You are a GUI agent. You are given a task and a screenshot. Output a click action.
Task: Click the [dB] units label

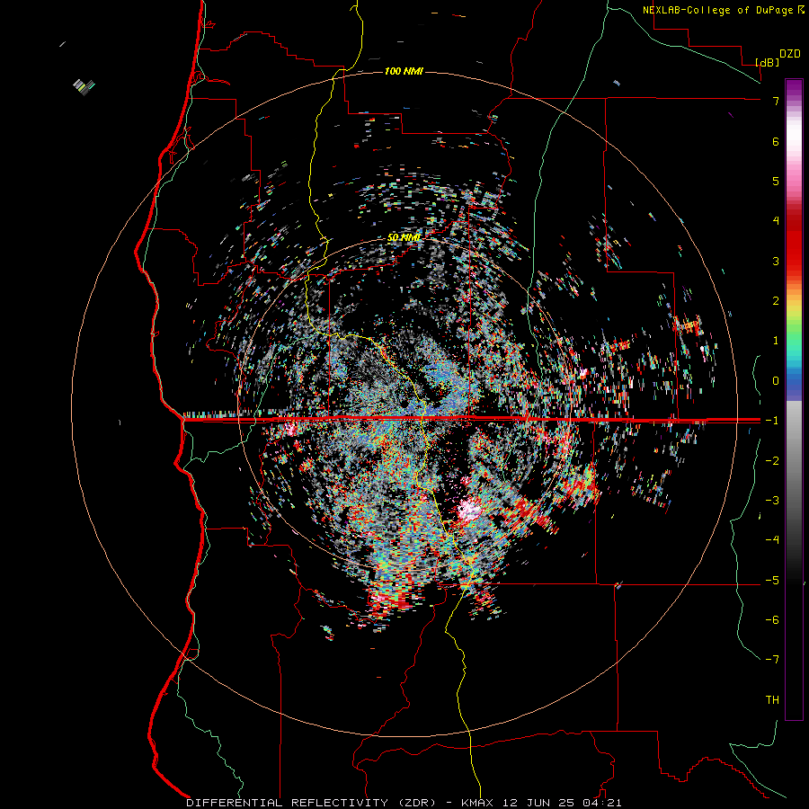tap(768, 62)
